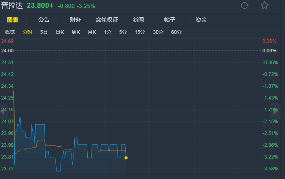Switch to 周K weekly chart

pos(76,32)
